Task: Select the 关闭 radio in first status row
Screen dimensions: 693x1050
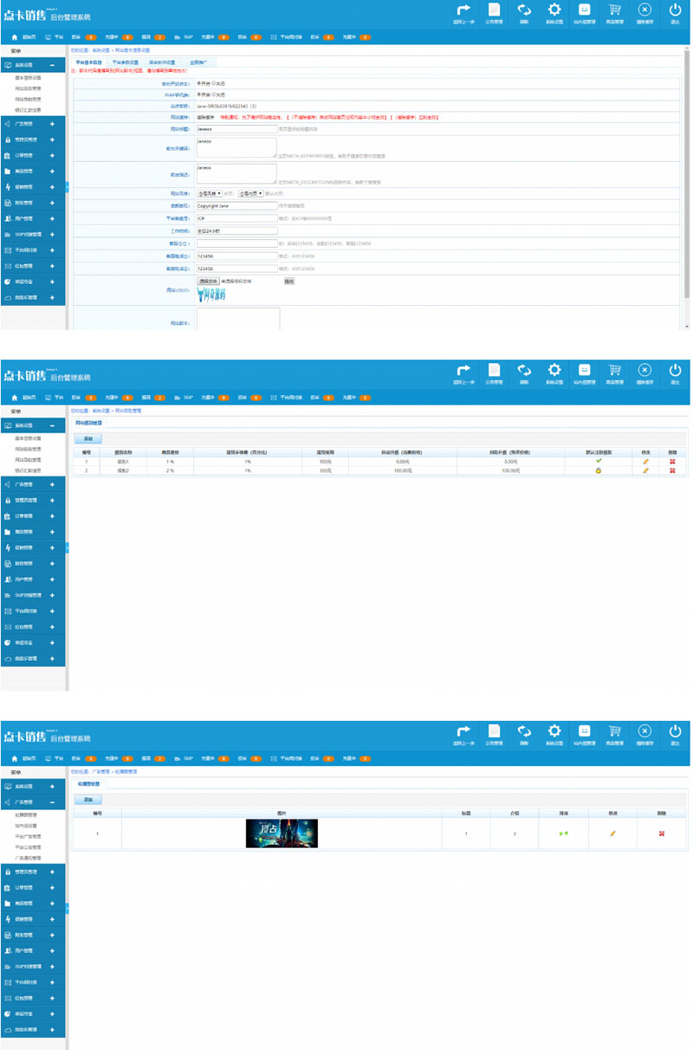Action: coord(212,83)
